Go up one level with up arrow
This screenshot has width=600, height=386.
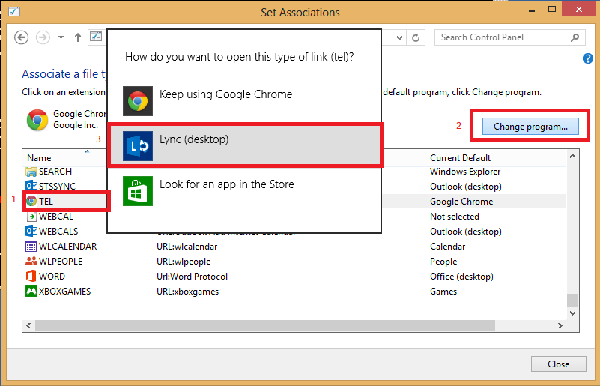(x=78, y=37)
